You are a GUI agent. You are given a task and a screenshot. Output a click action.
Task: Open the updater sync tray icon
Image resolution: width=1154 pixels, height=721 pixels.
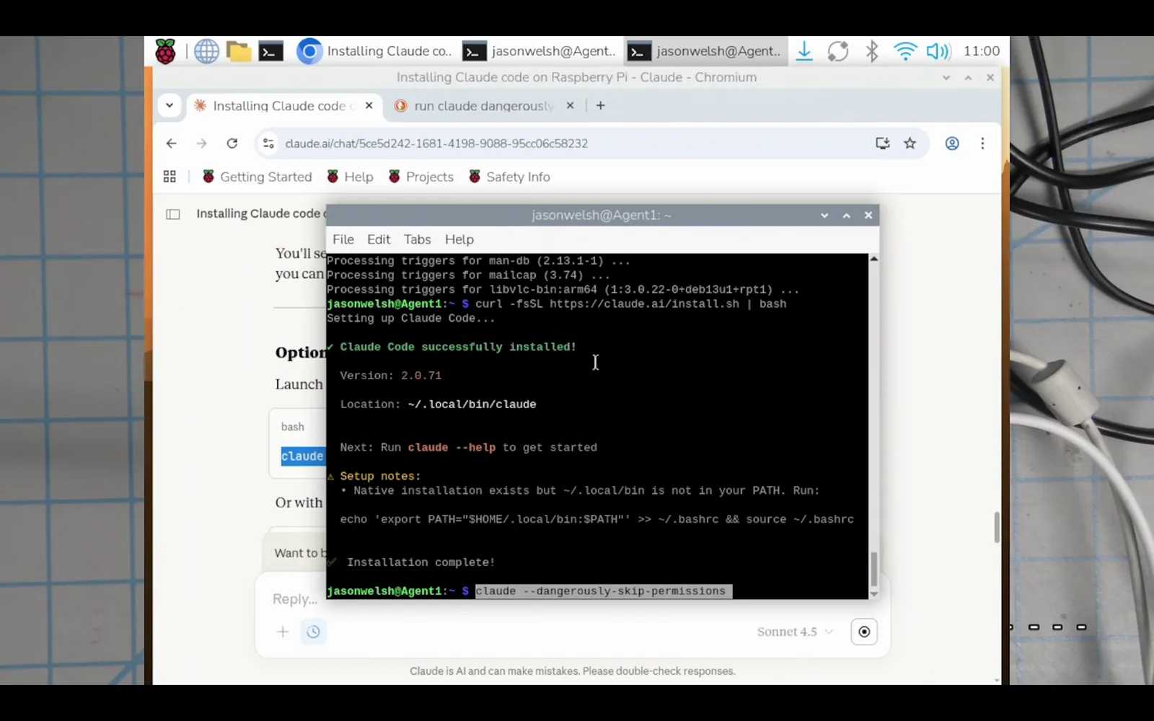coord(837,51)
